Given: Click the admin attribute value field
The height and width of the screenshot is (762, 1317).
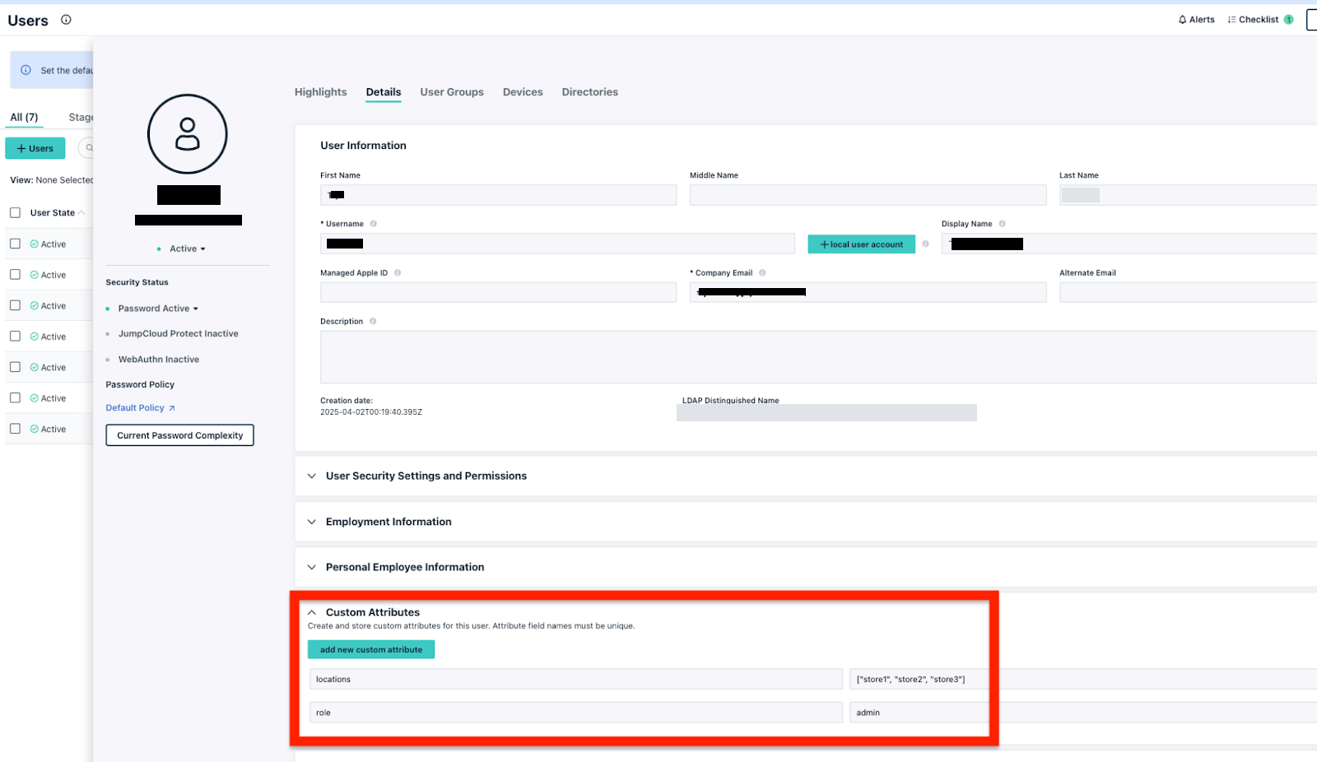Looking at the screenshot, I should tap(1083, 713).
